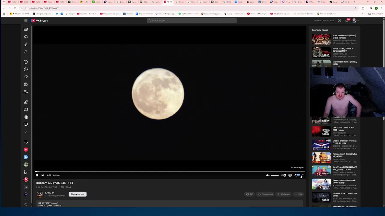Open the Ещё more options menu
Screen dimensions: 385x216
(x=299, y=194)
